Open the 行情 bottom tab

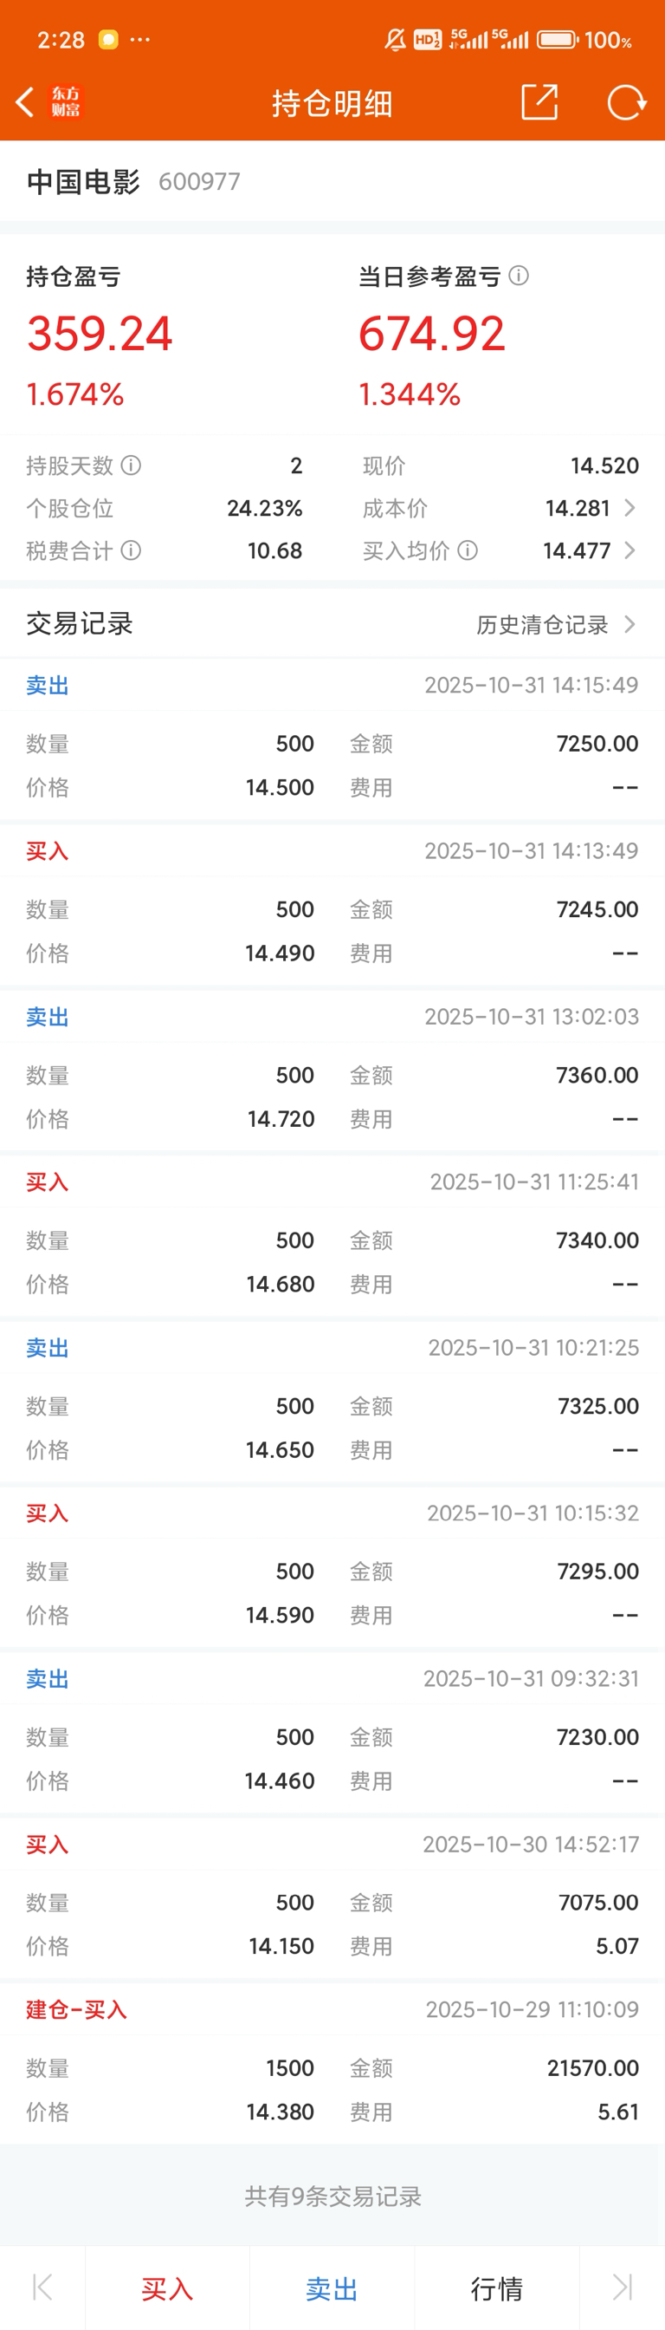(496, 2288)
